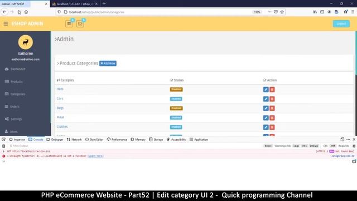The height and width of the screenshot is (201, 357).
Task: Open the Clothes category link
Action: click(x=62, y=127)
